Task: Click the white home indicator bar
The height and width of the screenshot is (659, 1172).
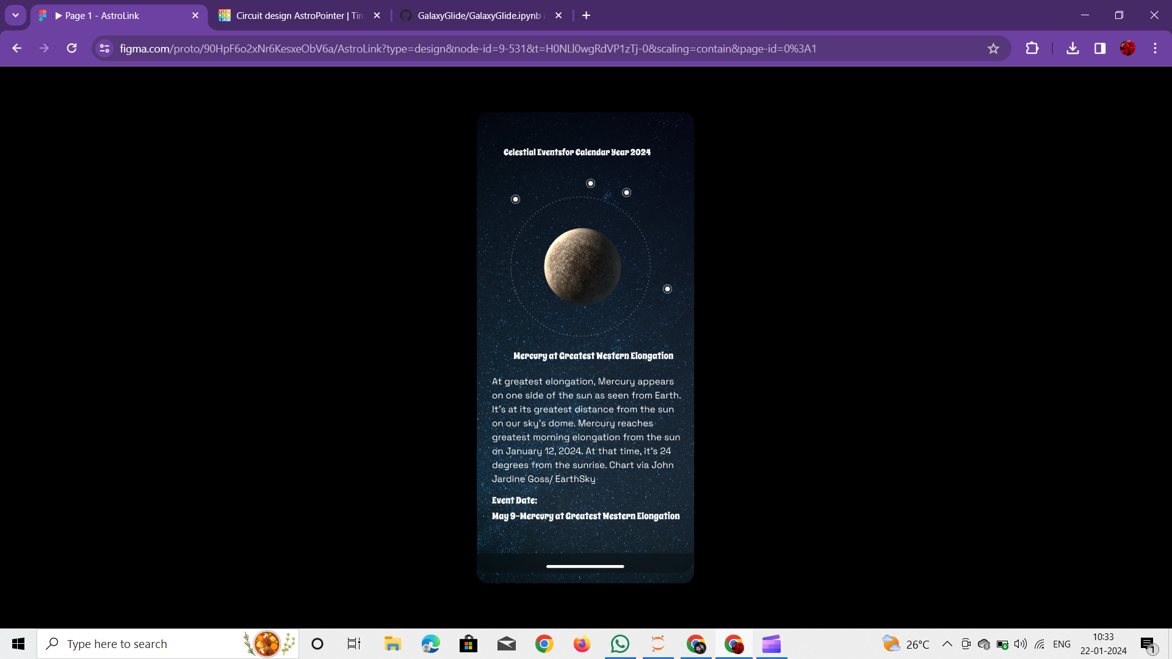Action: [x=585, y=566]
